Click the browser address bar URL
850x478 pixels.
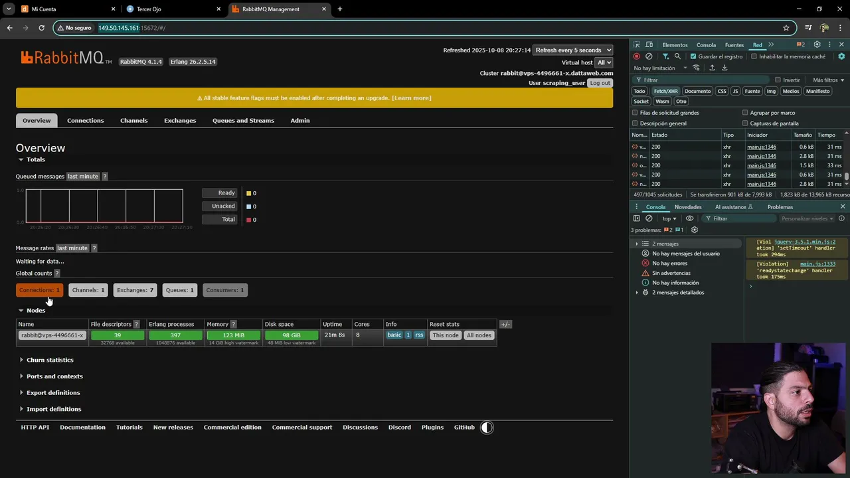point(132,28)
